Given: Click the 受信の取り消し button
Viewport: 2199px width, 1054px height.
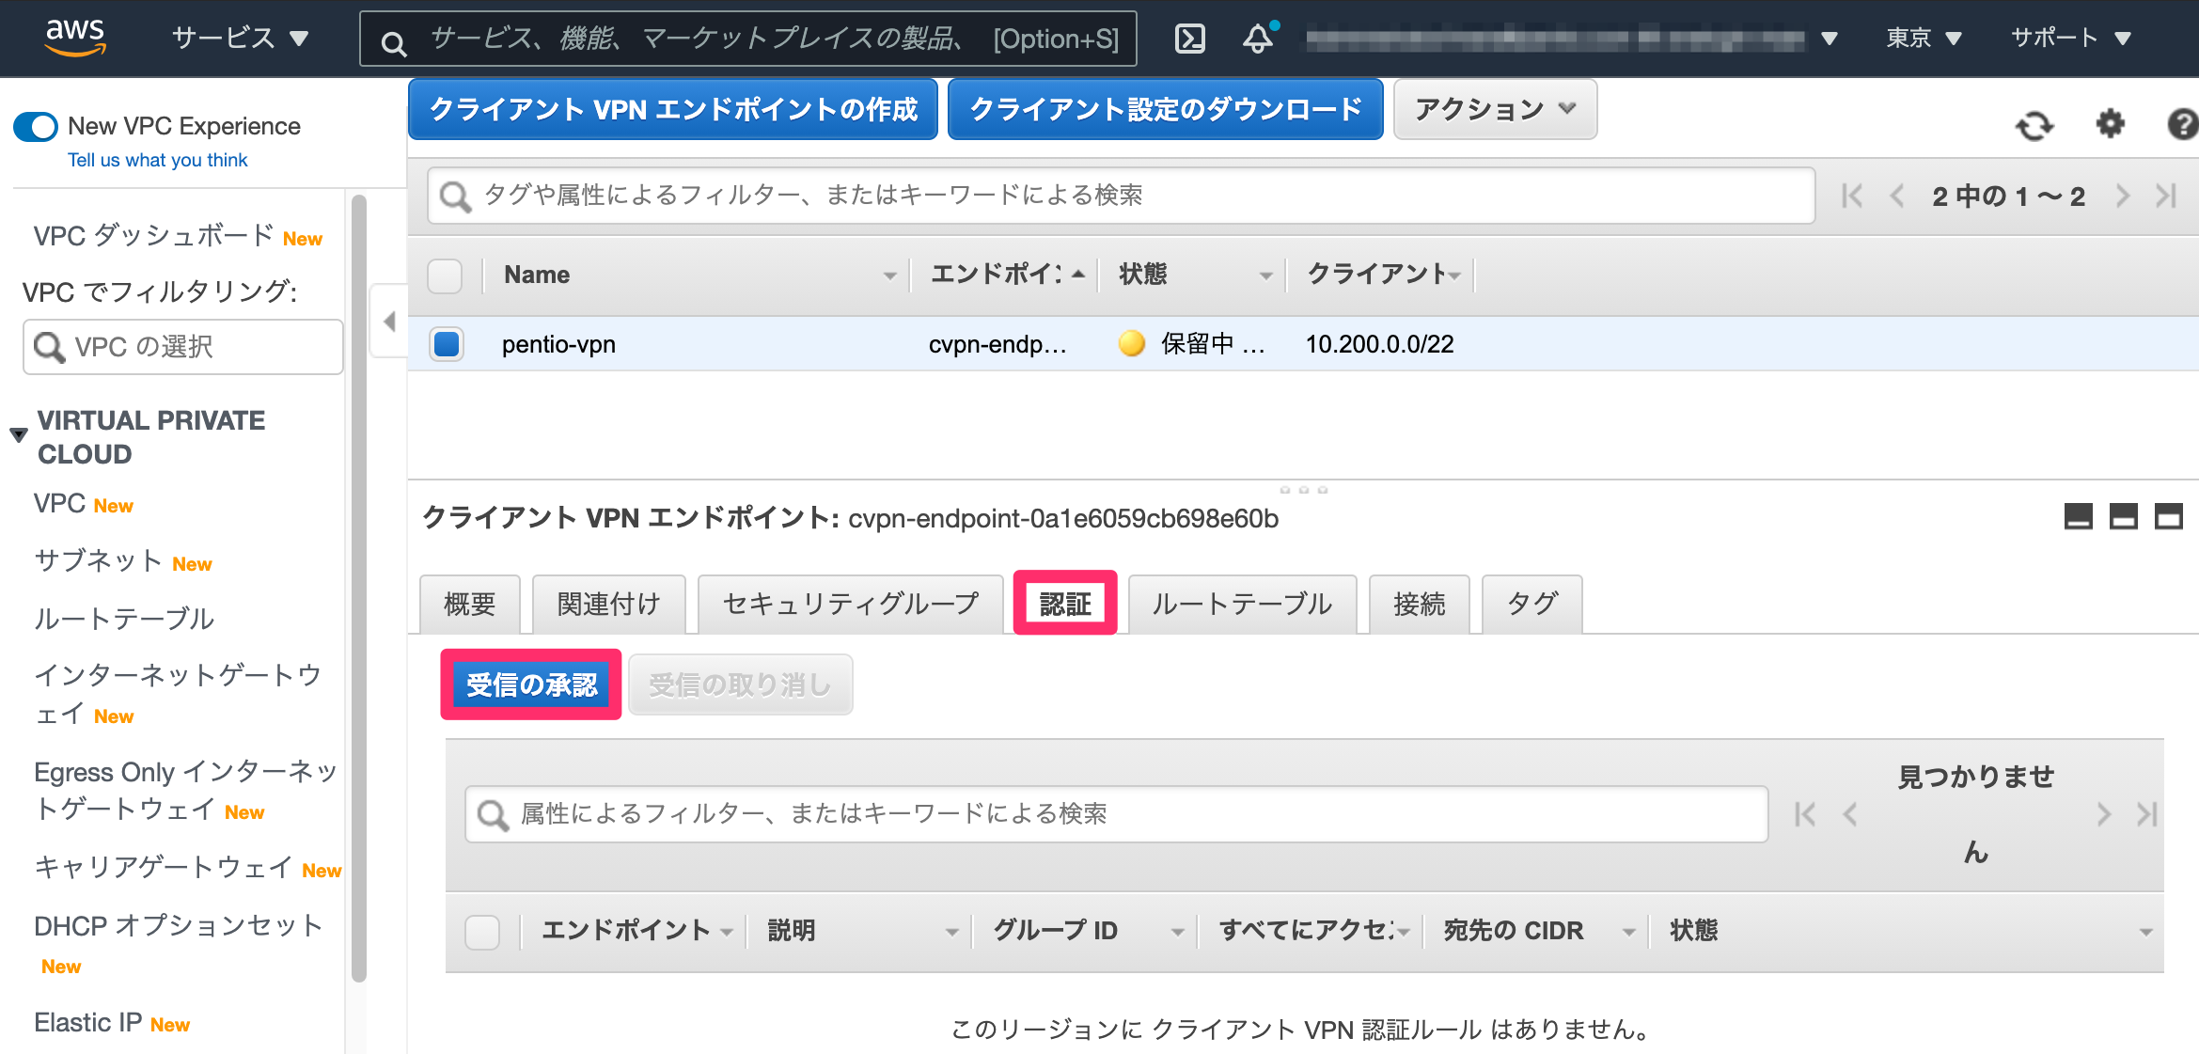Looking at the screenshot, I should point(741,684).
